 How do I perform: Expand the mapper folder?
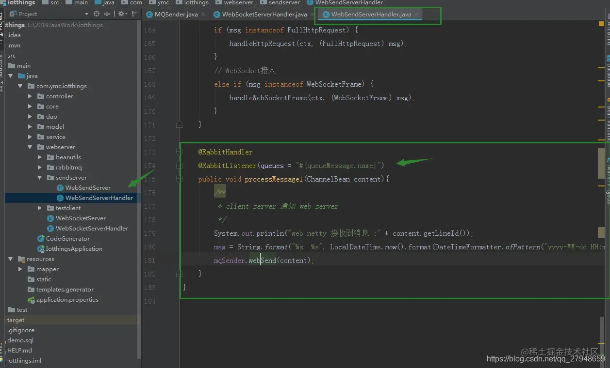20,269
